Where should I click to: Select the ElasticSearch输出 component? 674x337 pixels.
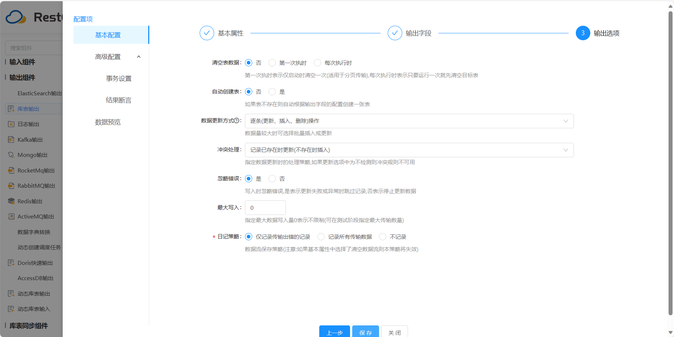pyautogui.click(x=39, y=93)
